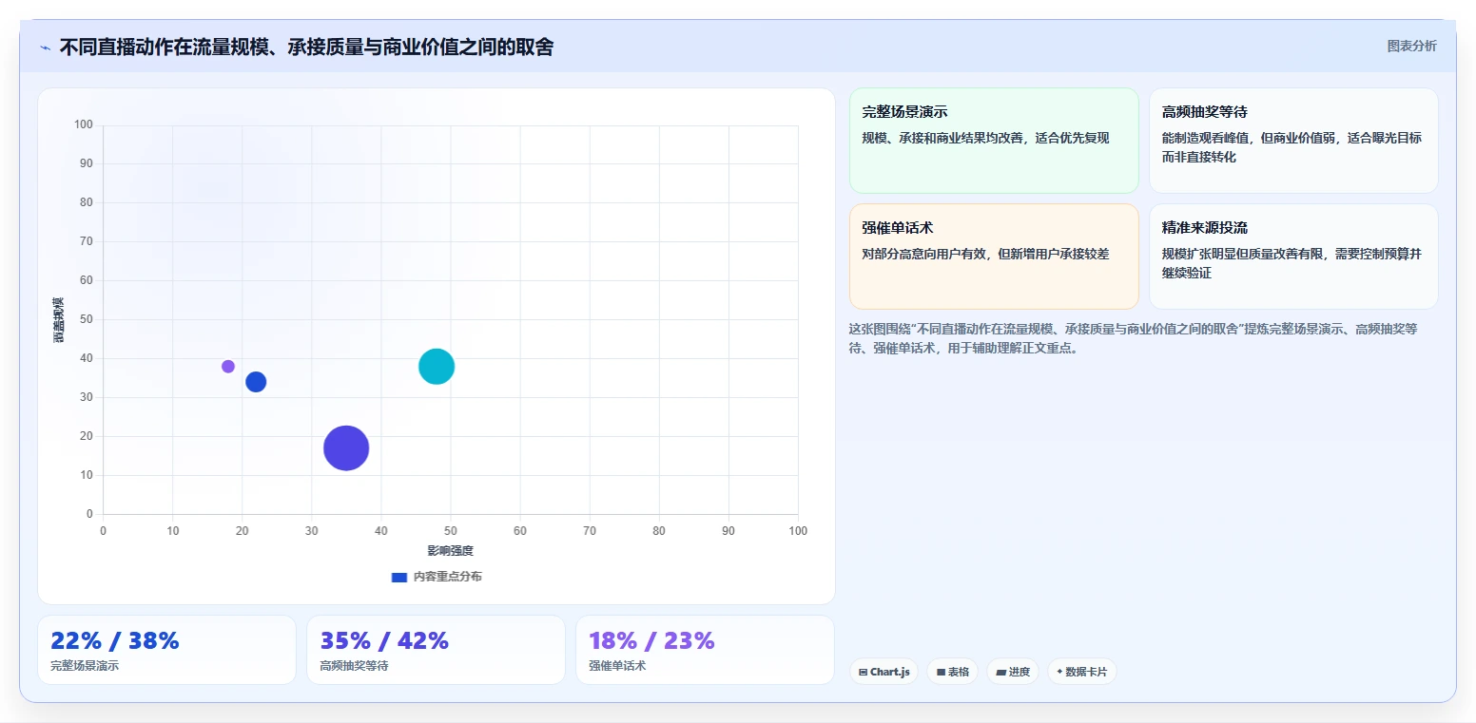Viewport: 1476px width, 723px height.
Task: Click the 22% / 38% stat card
Action: pos(166,650)
